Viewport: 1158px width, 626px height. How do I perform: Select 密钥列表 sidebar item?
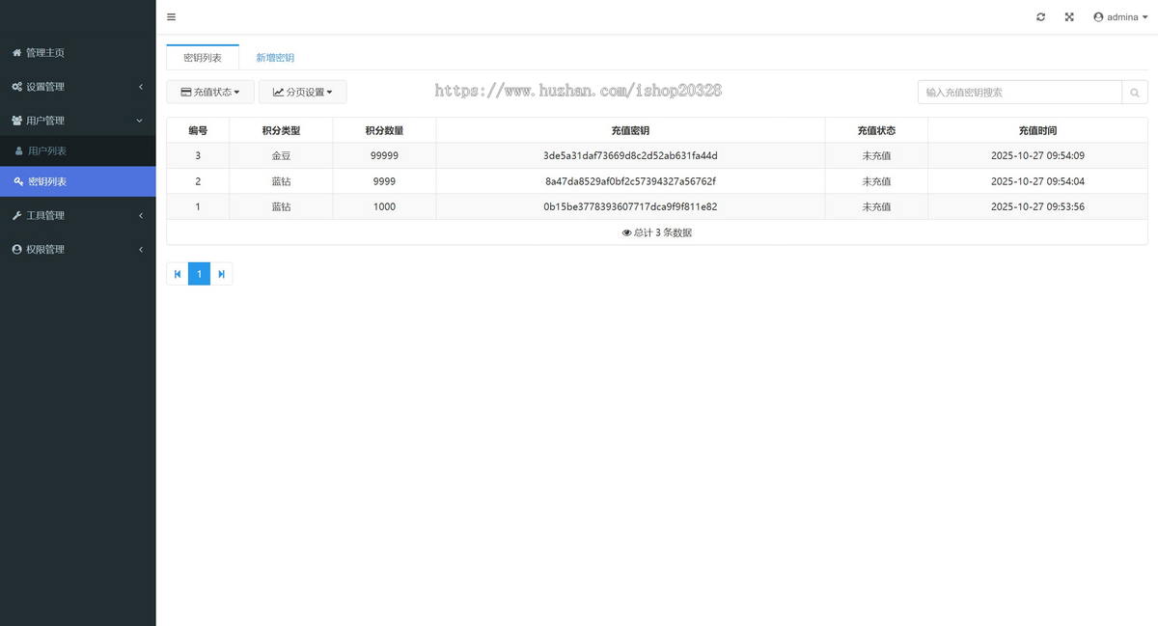(77, 181)
